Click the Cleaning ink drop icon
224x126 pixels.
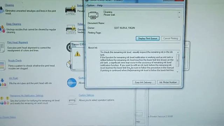pos(2,10)
